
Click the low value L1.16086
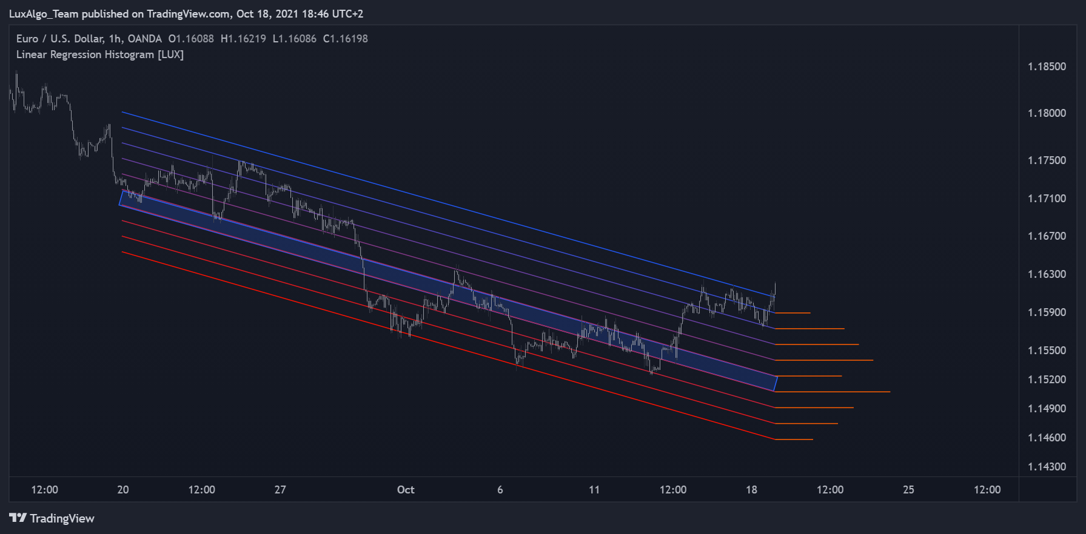click(295, 39)
